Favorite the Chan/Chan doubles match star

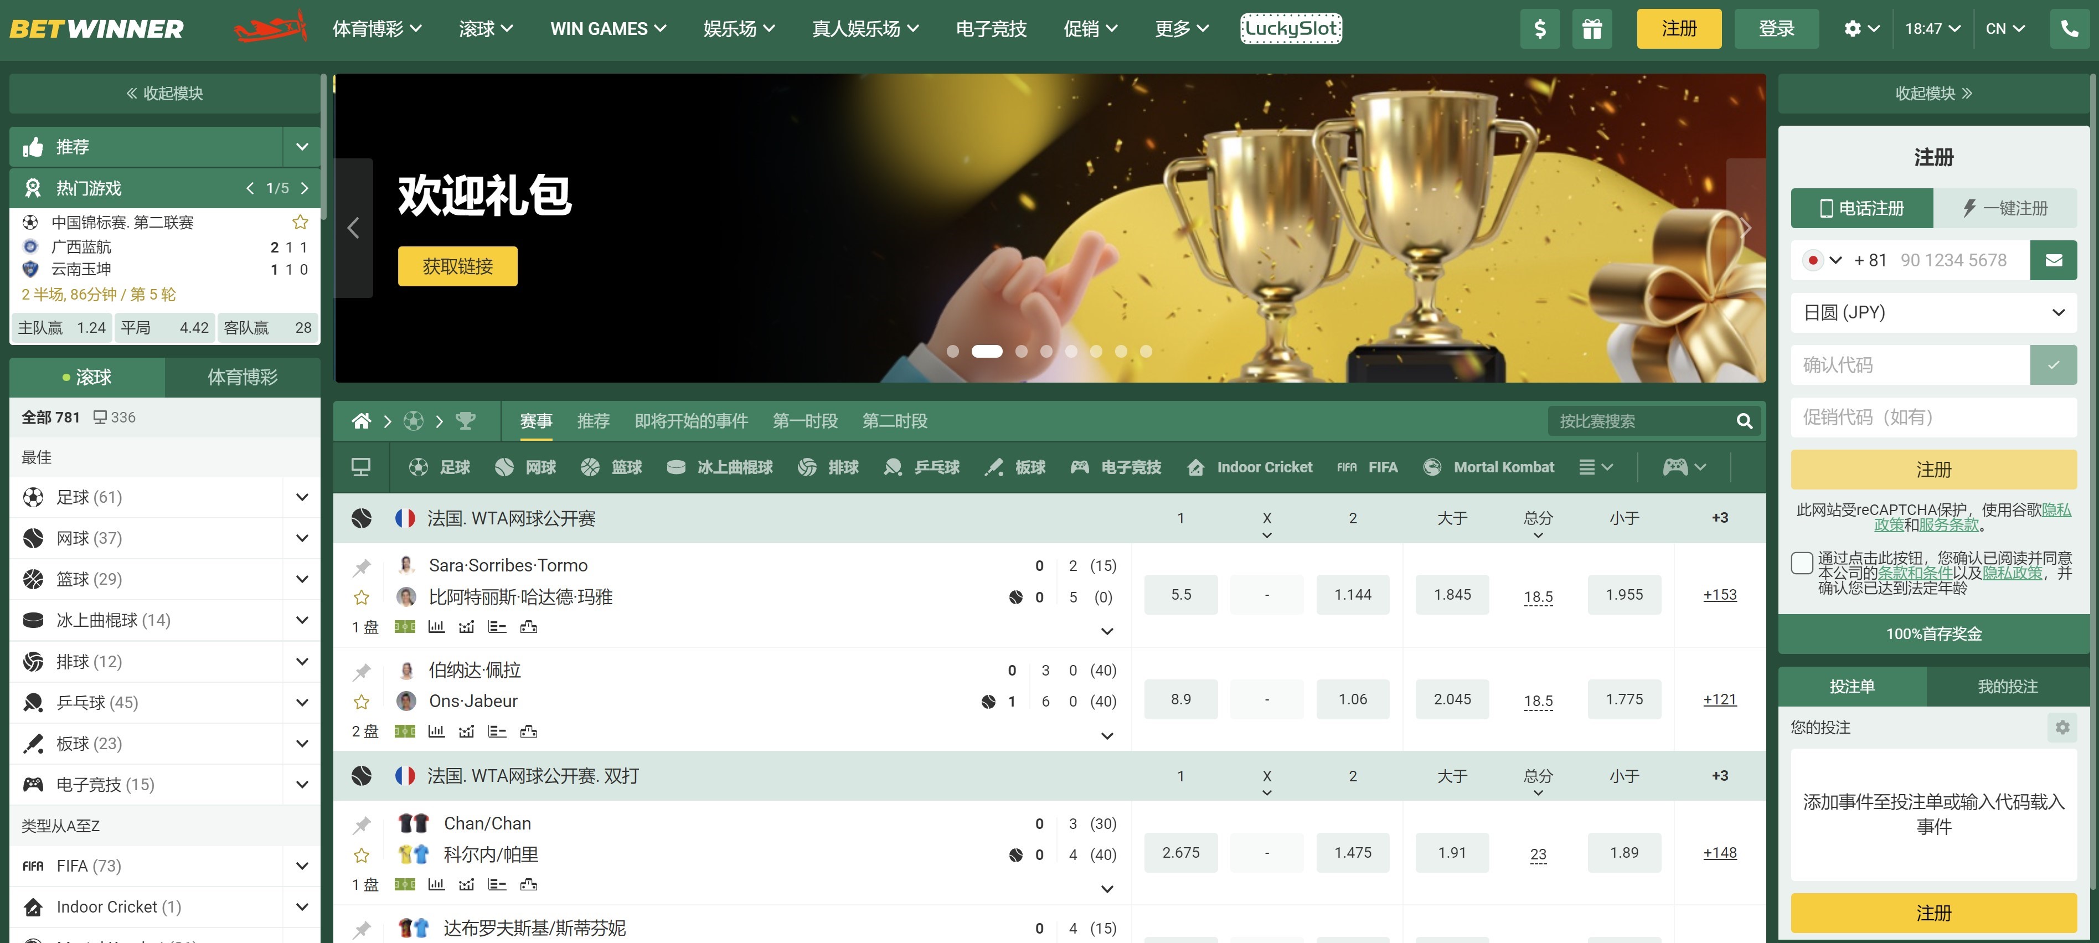[x=362, y=856]
